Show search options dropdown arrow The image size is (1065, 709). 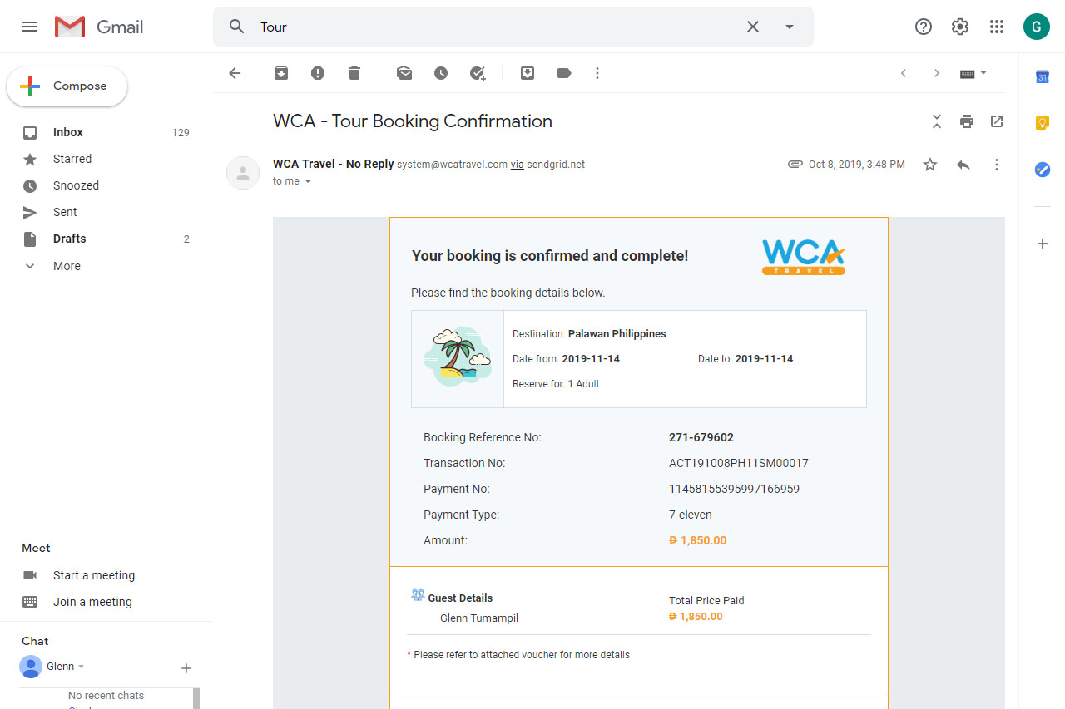[790, 27]
